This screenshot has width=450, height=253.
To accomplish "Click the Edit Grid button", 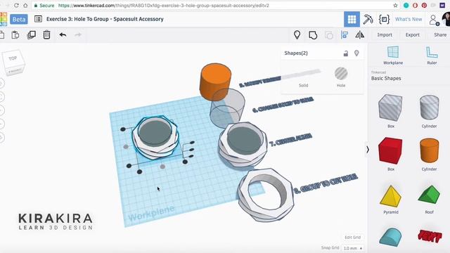I will pos(352,238).
